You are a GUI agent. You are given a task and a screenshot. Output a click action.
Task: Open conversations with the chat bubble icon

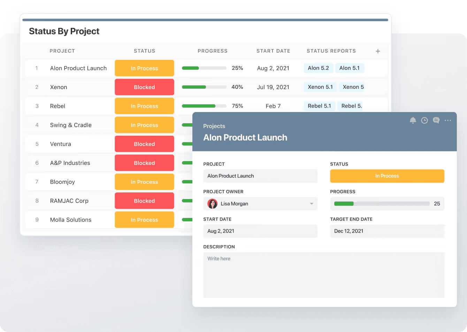436,120
